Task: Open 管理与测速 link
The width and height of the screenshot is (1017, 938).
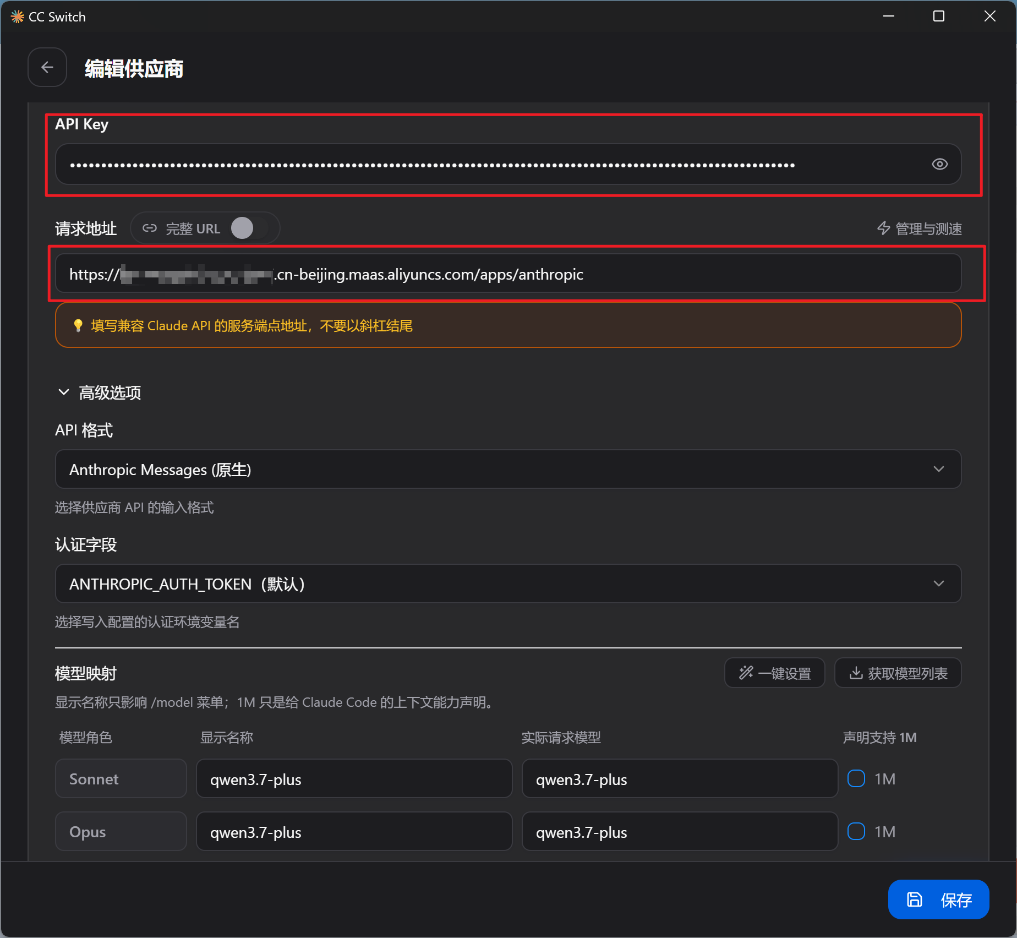Action: (x=919, y=228)
